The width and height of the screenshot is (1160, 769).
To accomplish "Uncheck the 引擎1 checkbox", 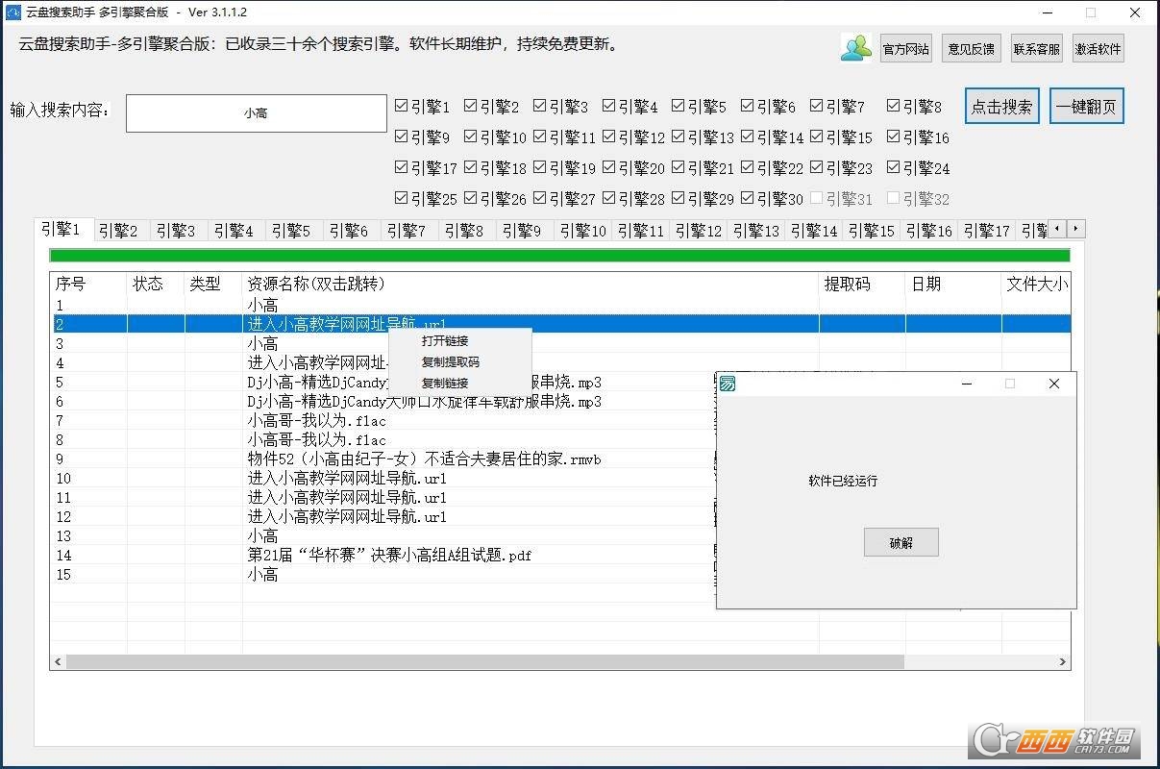I will [x=402, y=107].
